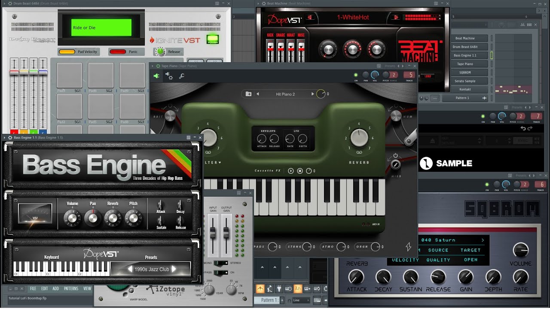Click the add icon on Pattern 1 in channel rack
The width and height of the screenshot is (550, 309).
[485, 98]
